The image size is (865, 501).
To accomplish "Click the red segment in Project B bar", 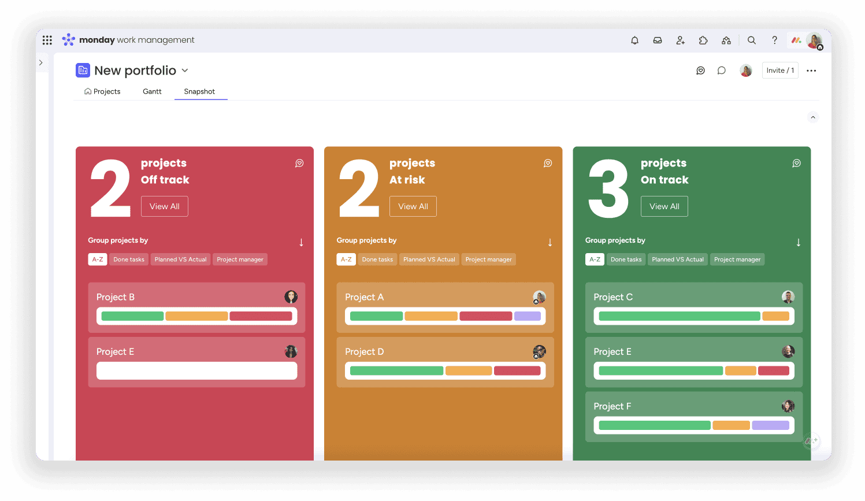I will (261, 316).
